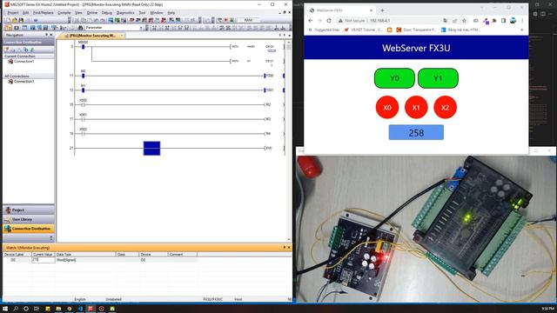Screen dimensions: 557x313
Task: Reload the browser page
Action: (x=329, y=21)
